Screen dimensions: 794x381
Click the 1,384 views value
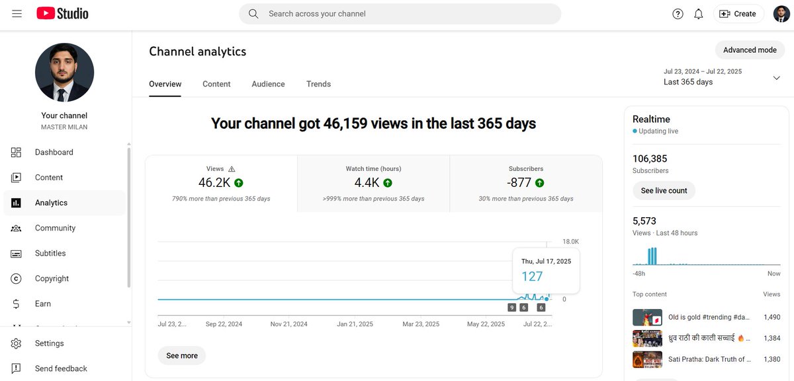772,338
